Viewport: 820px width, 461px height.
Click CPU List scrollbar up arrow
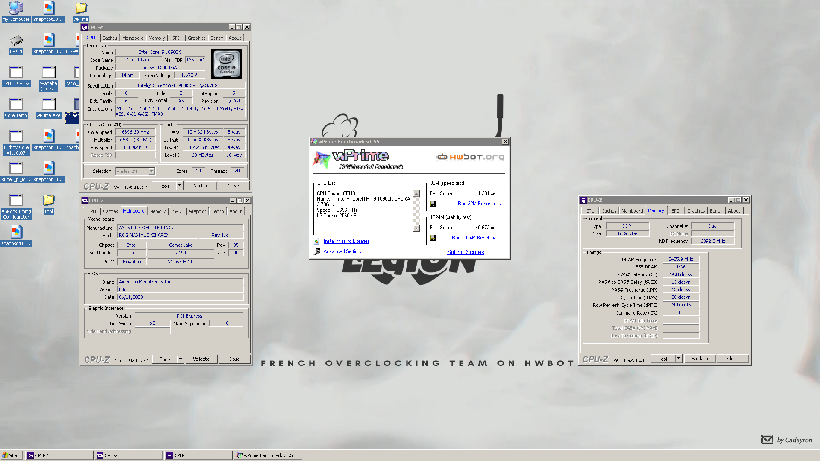tap(416, 194)
